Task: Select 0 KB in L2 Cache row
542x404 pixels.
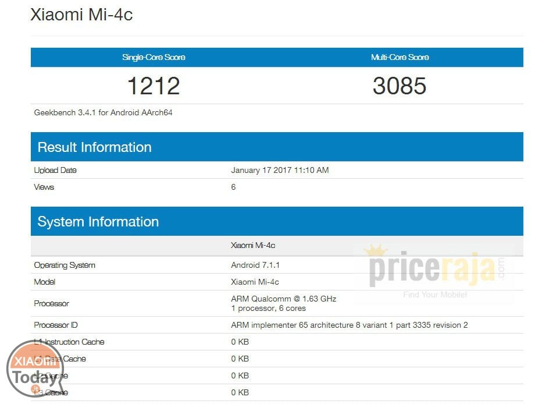Action: point(240,375)
